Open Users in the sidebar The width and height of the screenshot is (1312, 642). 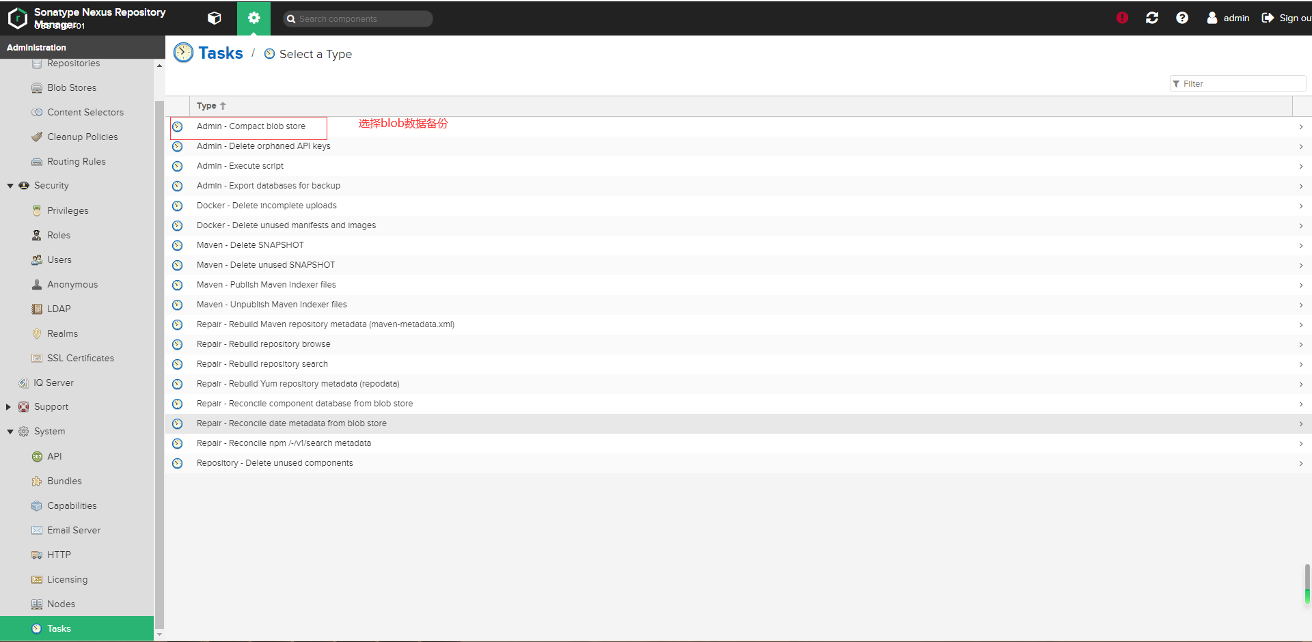(x=59, y=260)
